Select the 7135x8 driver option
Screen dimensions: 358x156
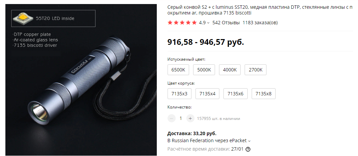click(263, 94)
